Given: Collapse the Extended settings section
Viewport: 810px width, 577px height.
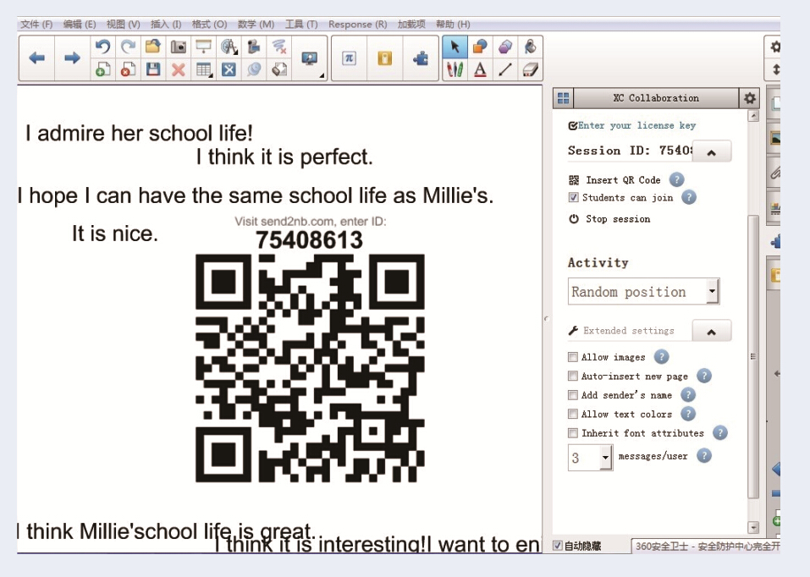Looking at the screenshot, I should pyautogui.click(x=711, y=332).
